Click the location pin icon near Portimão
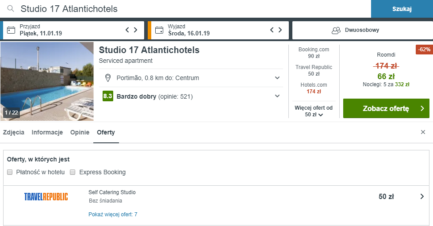Viewport: 433px width, 226px height. (x=108, y=78)
